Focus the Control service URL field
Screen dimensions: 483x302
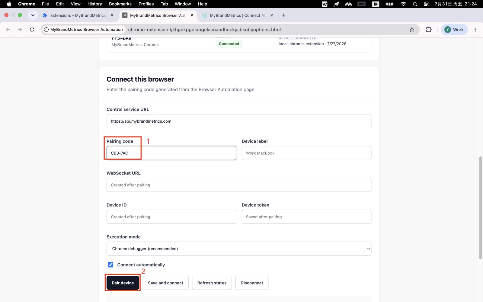pyautogui.click(x=239, y=121)
